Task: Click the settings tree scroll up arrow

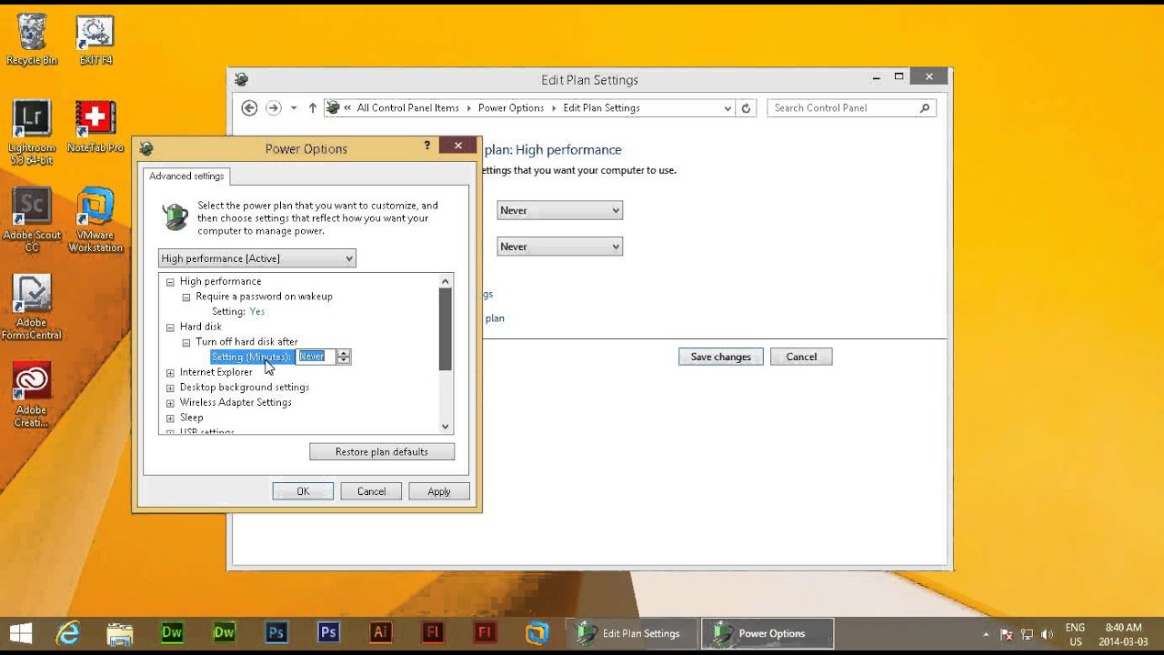Action: click(446, 281)
